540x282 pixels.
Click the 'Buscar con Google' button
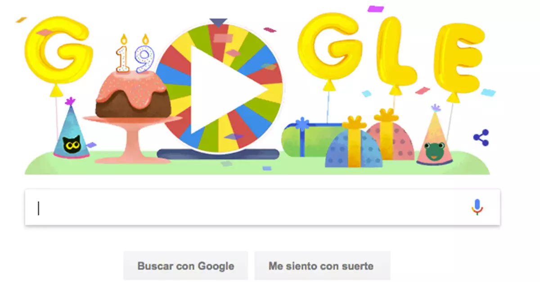(x=186, y=266)
